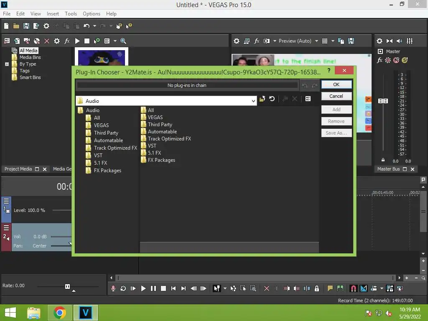Select Third Party folder in left tree
This screenshot has width=428, height=321.
tap(106, 133)
